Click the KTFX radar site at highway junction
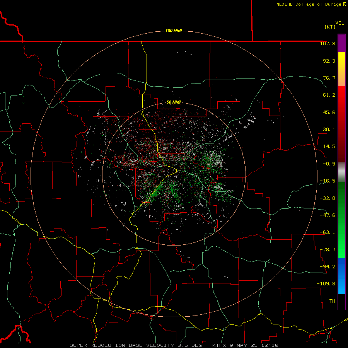348x348 pixels. (179, 171)
